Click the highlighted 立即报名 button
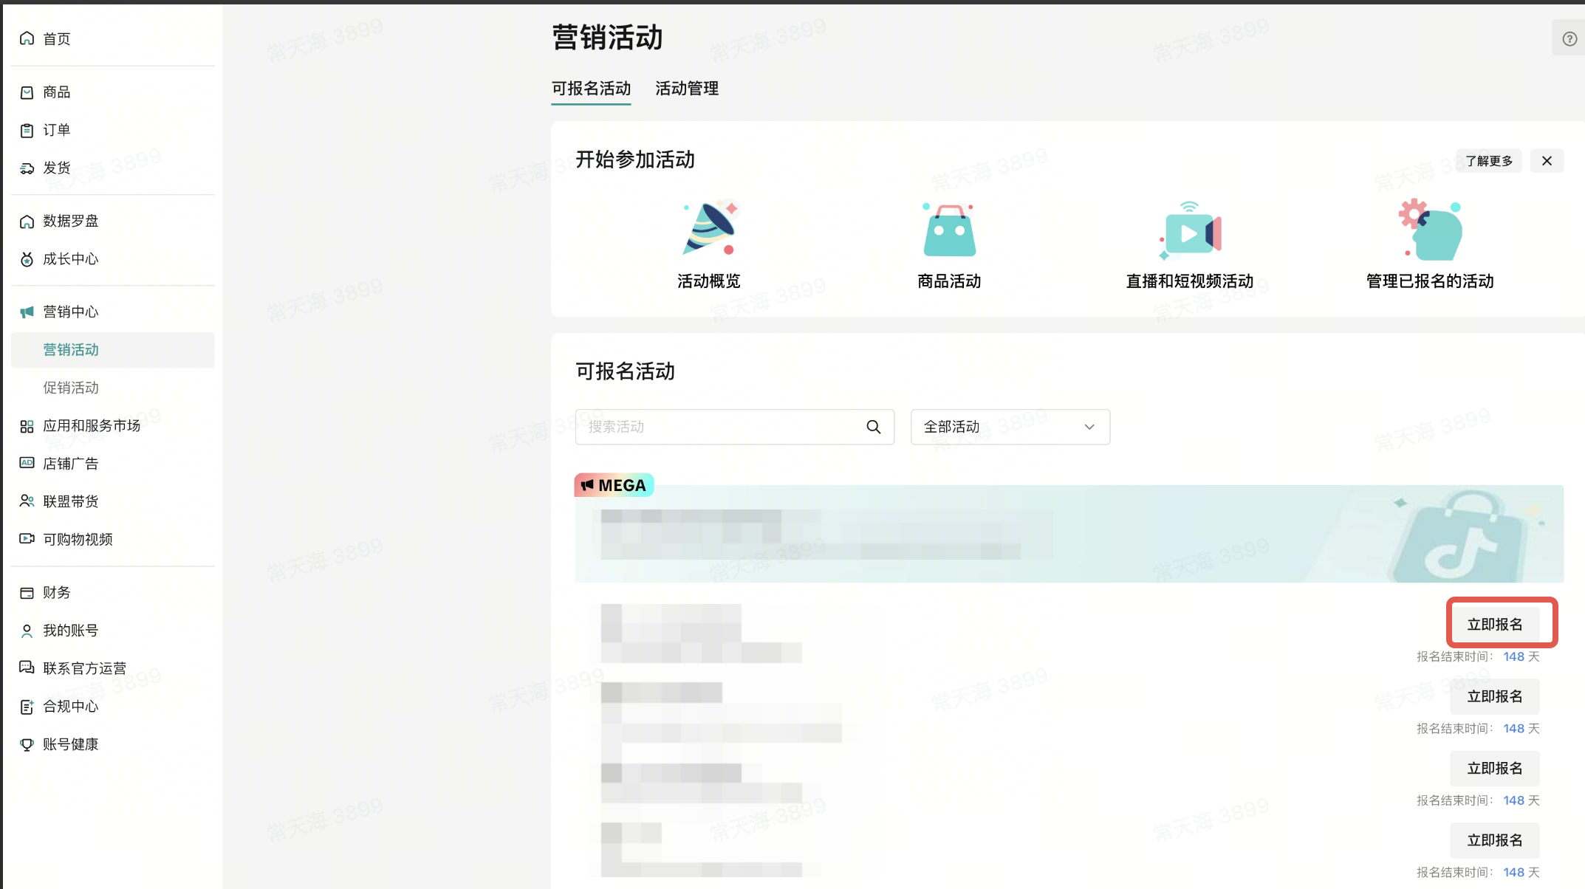1585x889 pixels. 1494,625
